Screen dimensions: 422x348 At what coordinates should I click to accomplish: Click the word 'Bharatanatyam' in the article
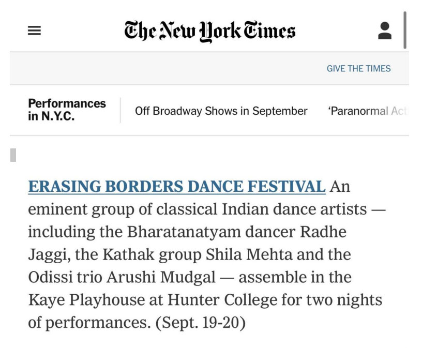pos(184,232)
